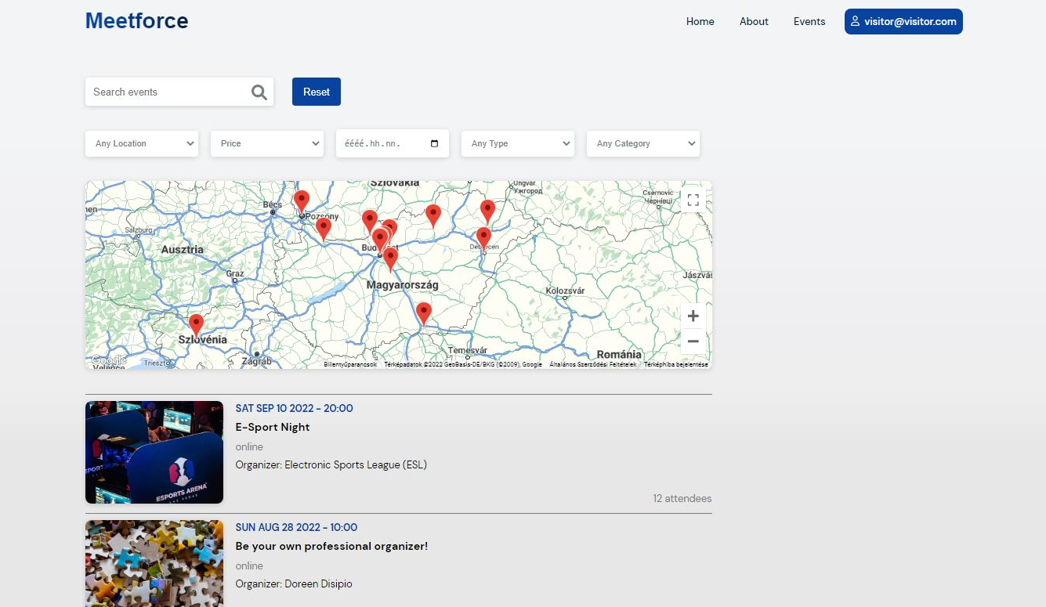This screenshot has width=1046, height=607.
Task: Click the SUN AUG 28 2022 - 10:00 date
Action: (x=296, y=527)
